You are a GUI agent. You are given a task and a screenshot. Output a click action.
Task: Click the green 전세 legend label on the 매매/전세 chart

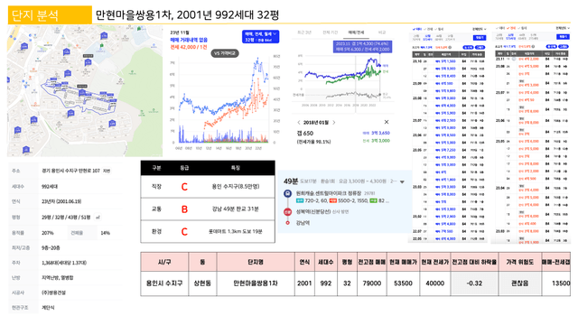(x=386, y=71)
